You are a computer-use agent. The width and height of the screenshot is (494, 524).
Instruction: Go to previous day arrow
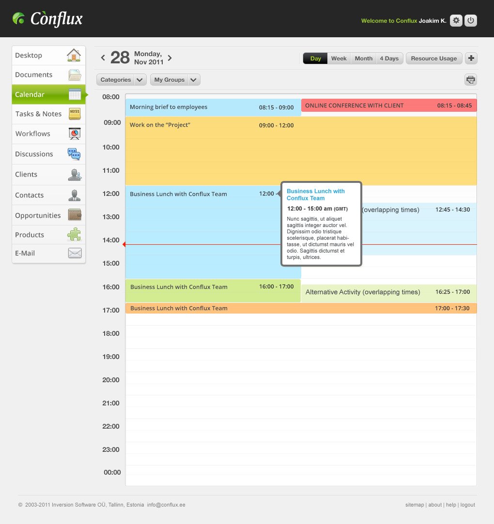103,58
